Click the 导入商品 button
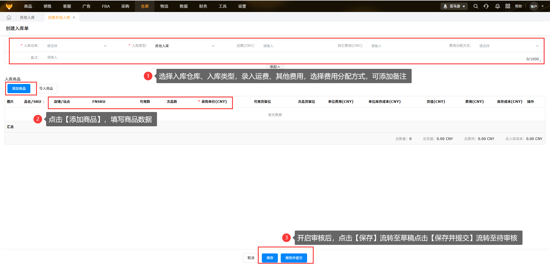This screenshot has height=266, width=550. (x=46, y=89)
